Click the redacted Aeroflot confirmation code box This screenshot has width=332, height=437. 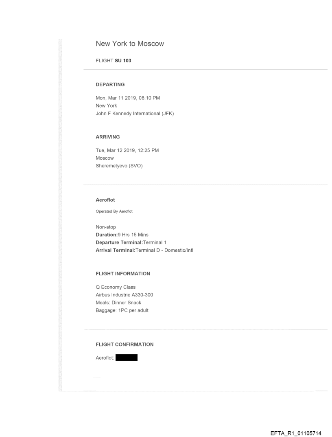click(x=127, y=358)
